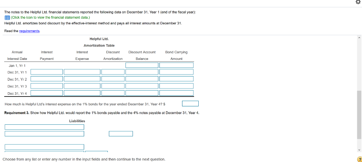Click the Requirement 3 instruction text
This screenshot has width=362, height=162.
[102, 113]
